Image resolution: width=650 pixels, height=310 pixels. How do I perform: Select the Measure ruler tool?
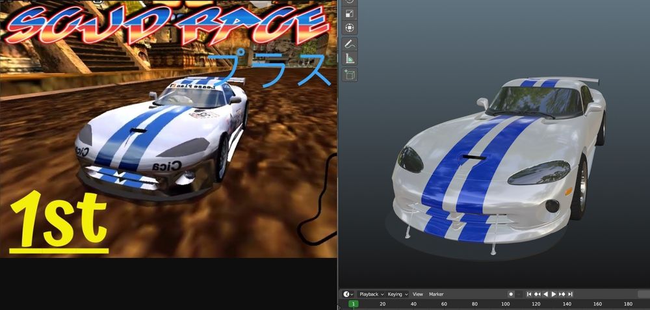point(350,59)
